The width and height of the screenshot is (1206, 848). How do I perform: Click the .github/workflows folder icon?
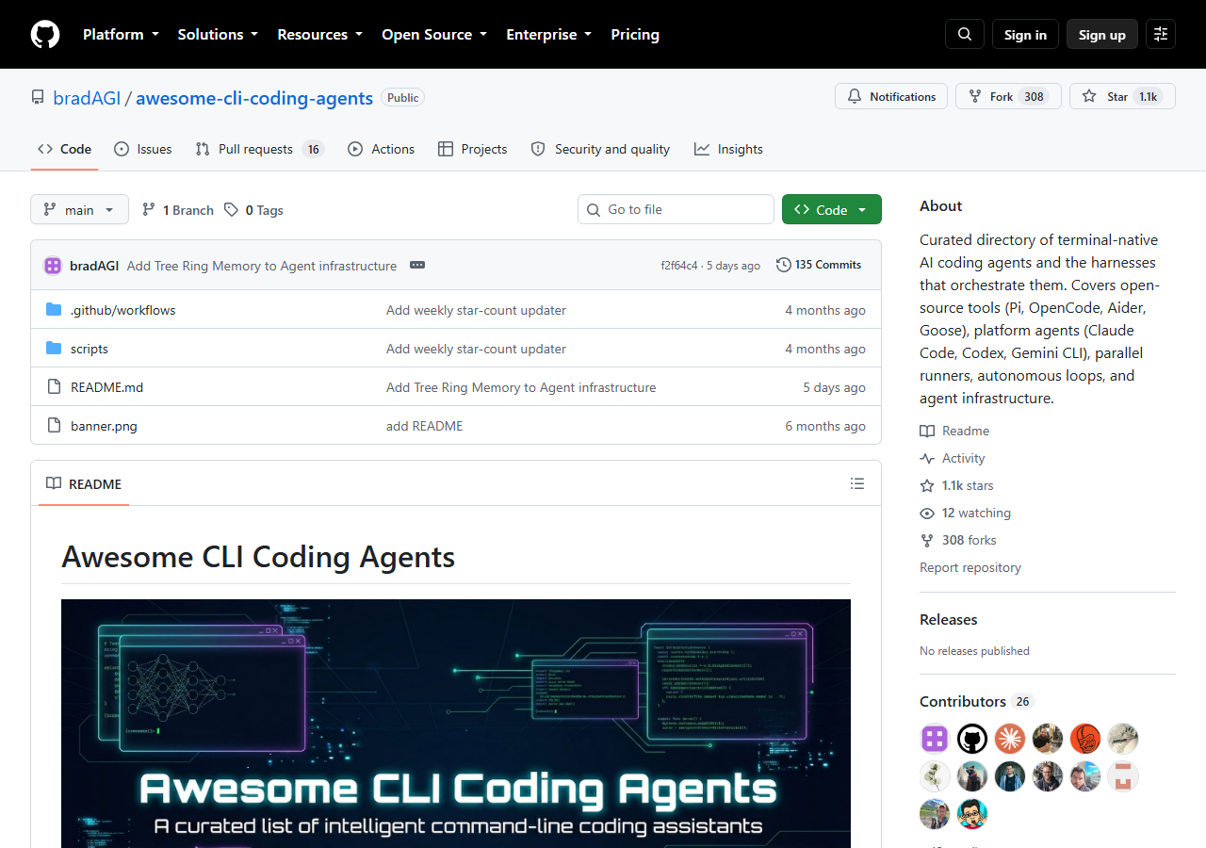click(x=54, y=310)
